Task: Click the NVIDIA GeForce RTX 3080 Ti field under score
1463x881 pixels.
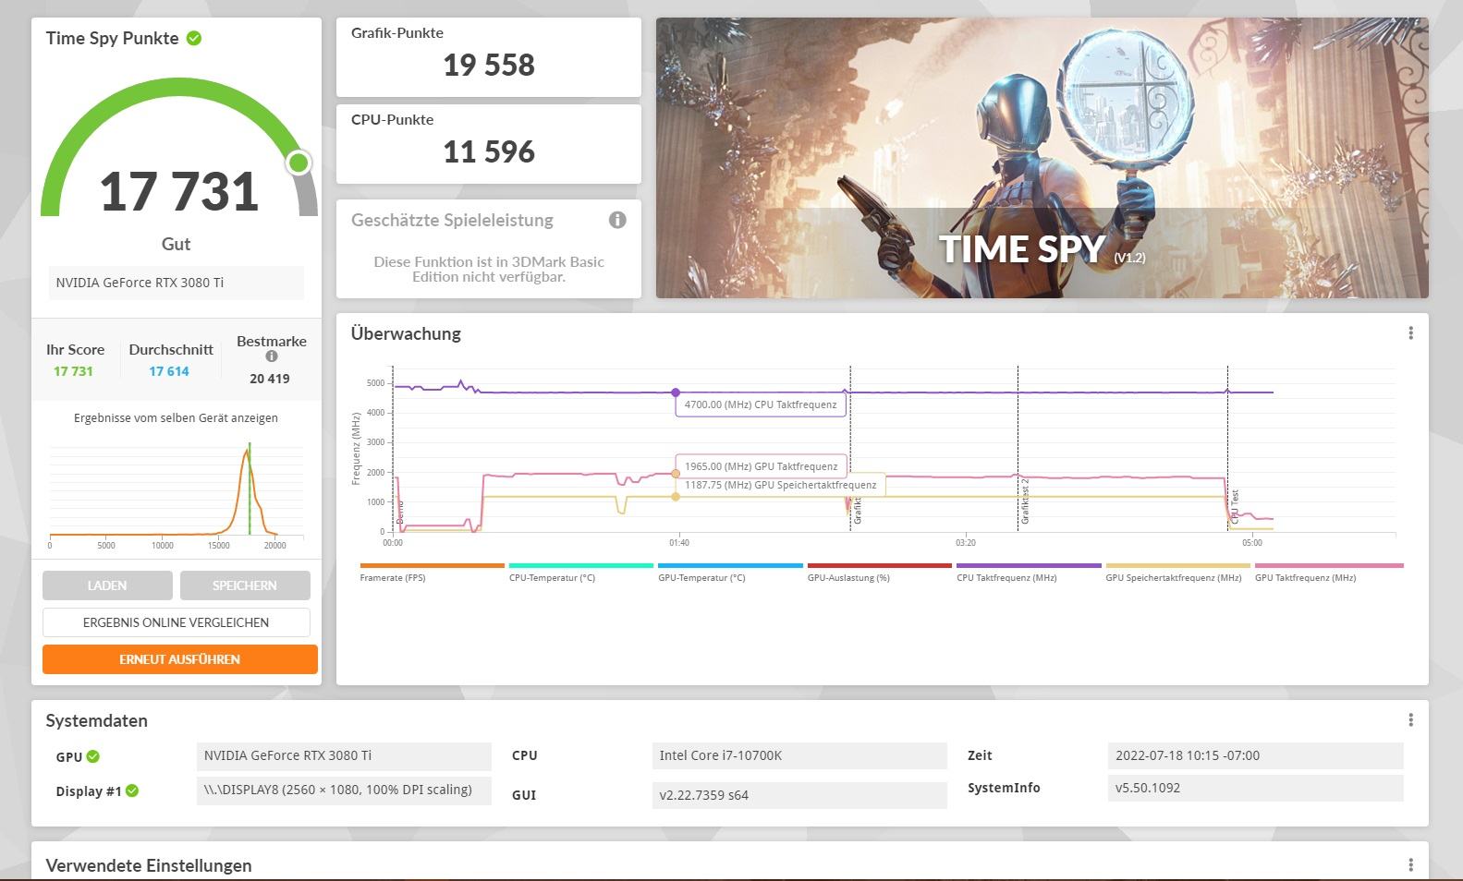Action: (177, 283)
